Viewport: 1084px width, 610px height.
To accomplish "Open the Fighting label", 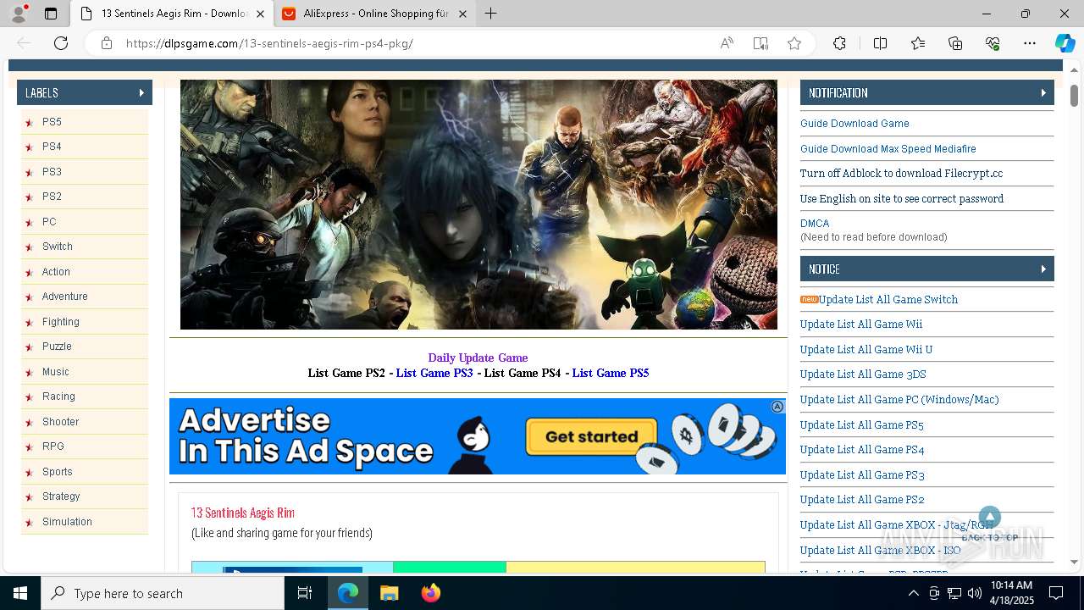I will tap(61, 322).
